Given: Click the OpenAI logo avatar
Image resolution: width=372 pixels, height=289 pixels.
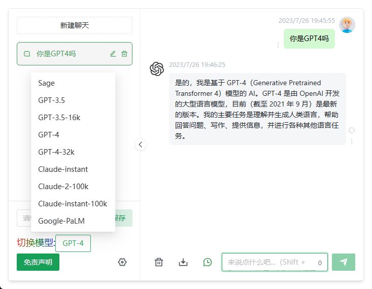Looking at the screenshot, I should tap(157, 69).
